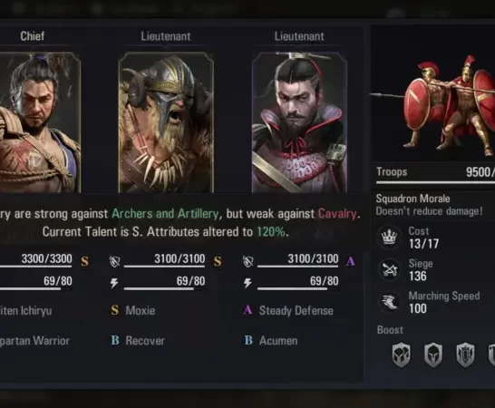
Task: Open the red-collared Lieutenant portrait
Action: [299, 122]
